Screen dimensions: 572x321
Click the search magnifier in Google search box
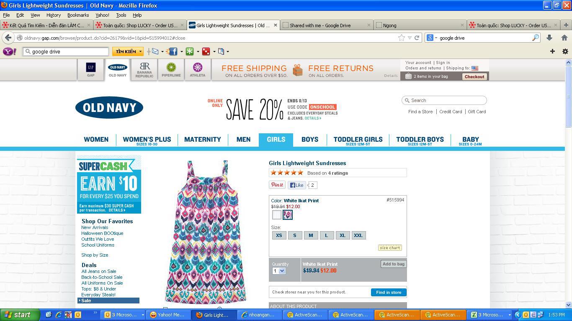[535, 38]
